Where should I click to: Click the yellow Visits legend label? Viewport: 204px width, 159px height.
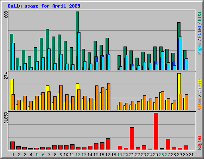tap(199, 86)
